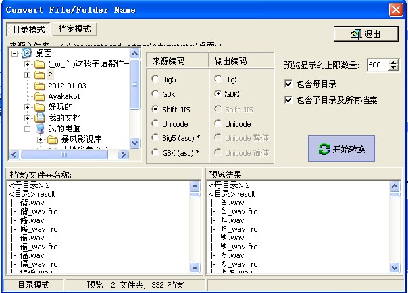Click the My Documents icon beside 我的文档

(x=40, y=118)
